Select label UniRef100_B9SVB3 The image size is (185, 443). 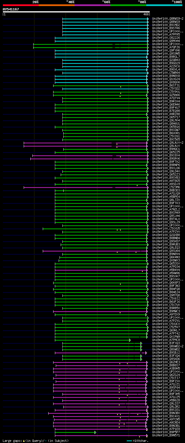tap(166, 178)
